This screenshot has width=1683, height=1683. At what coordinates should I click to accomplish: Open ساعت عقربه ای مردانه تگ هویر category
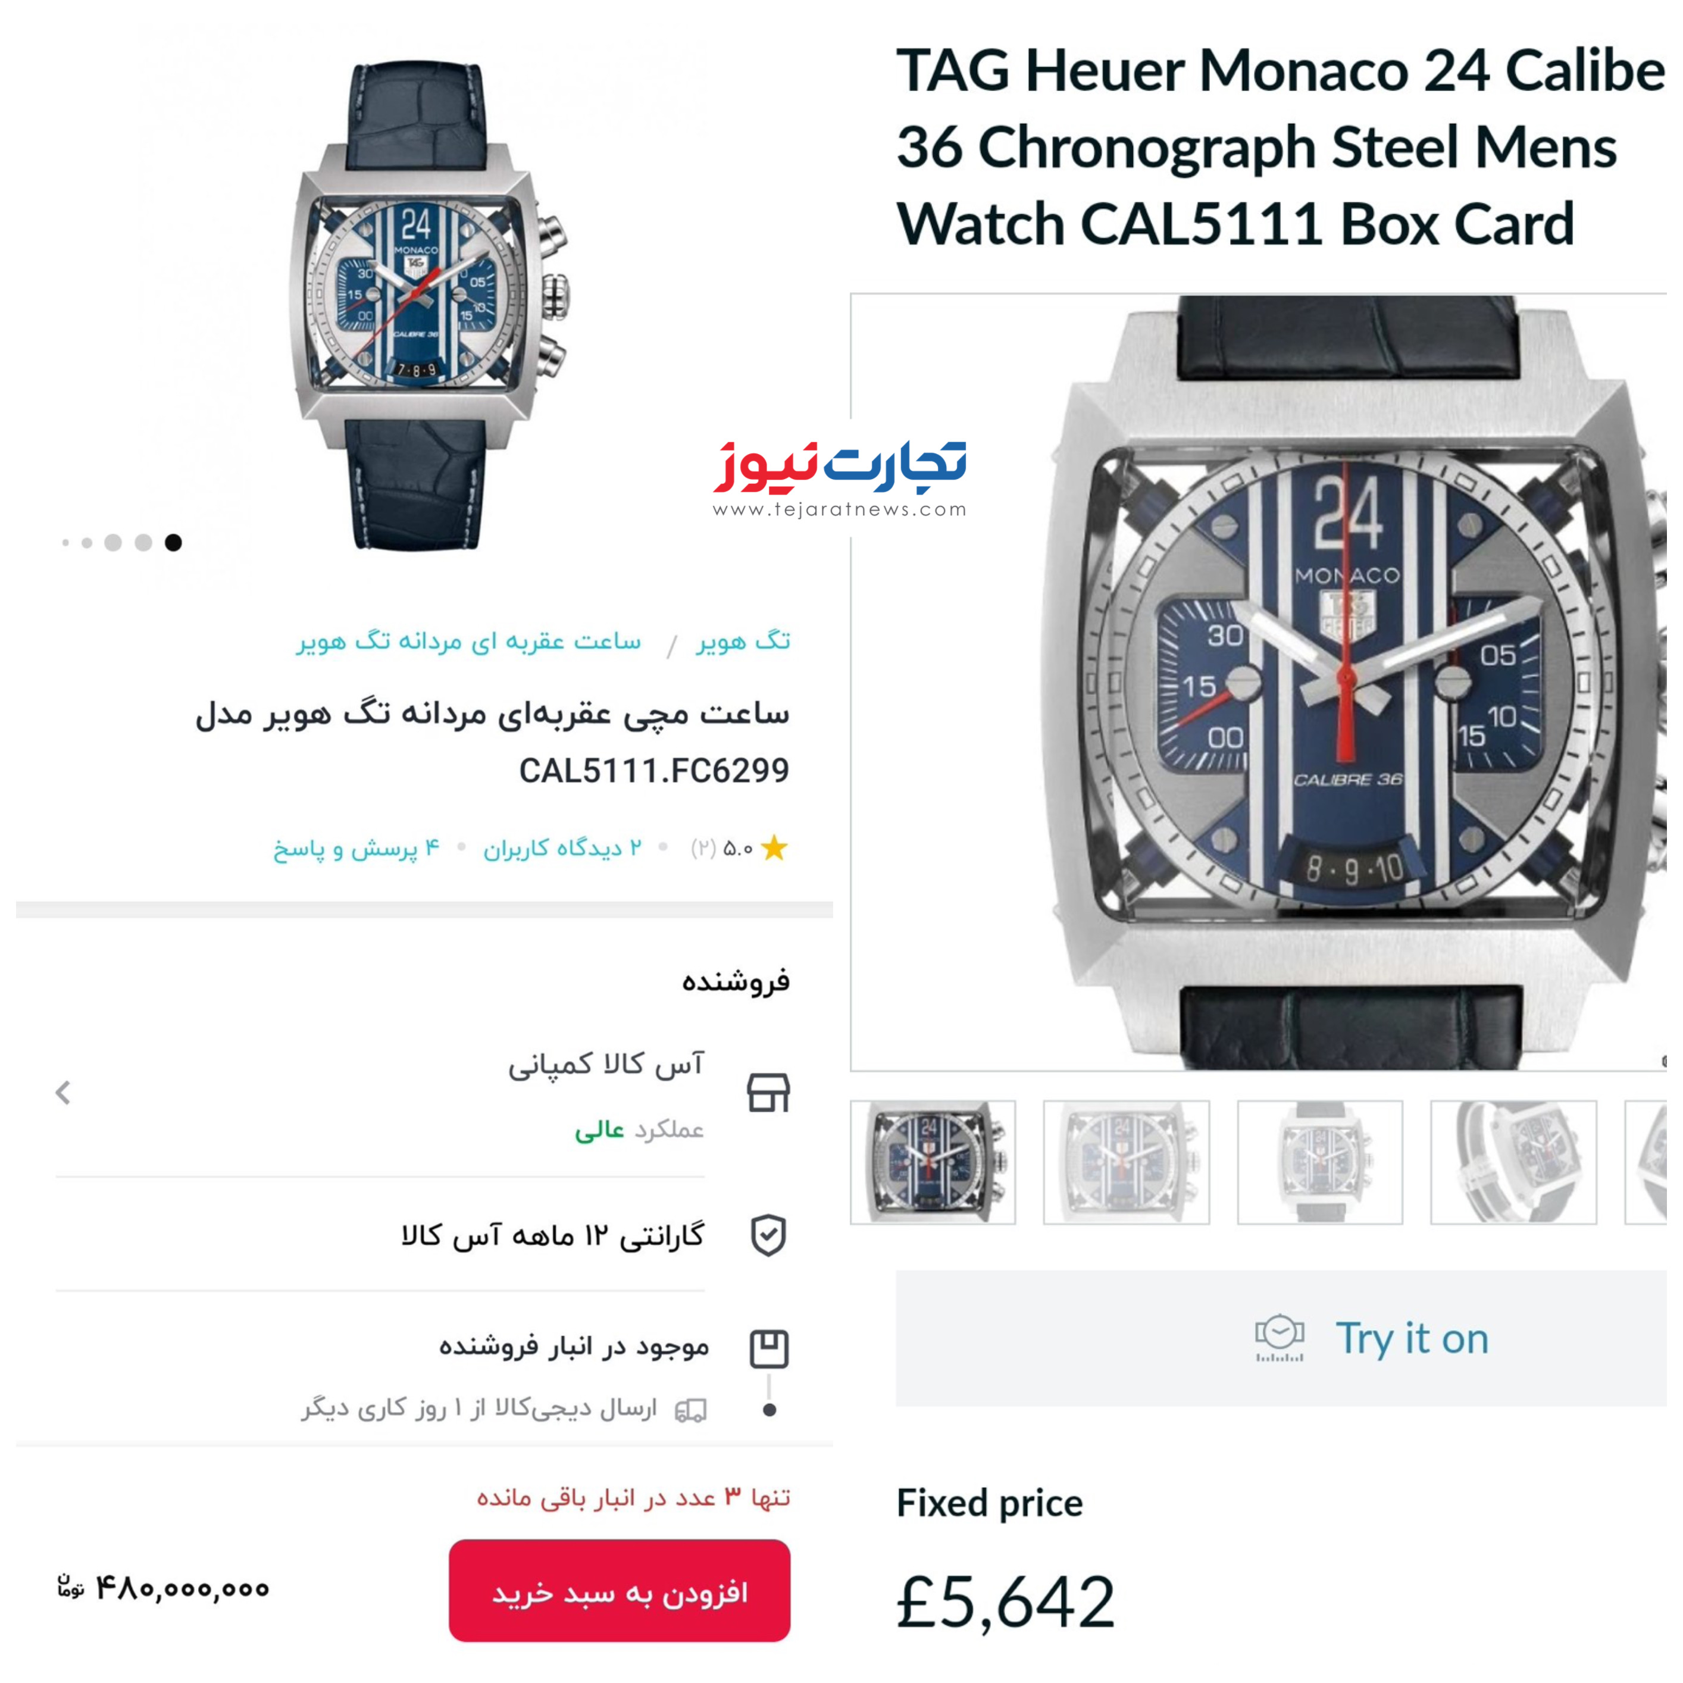(x=469, y=642)
